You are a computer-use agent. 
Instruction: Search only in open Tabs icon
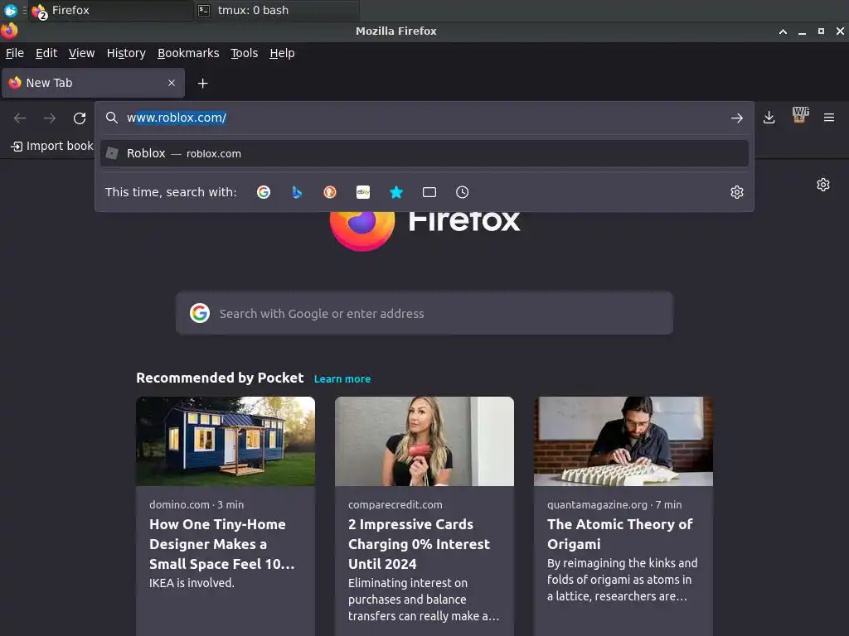tap(429, 192)
